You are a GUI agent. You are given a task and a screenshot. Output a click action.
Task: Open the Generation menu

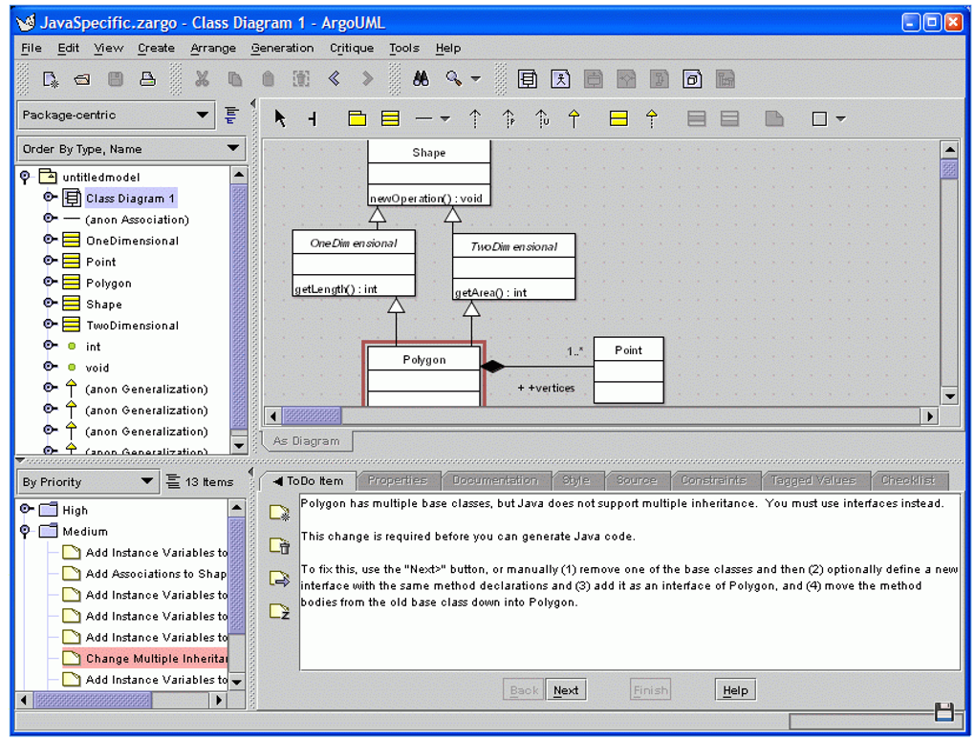[282, 48]
